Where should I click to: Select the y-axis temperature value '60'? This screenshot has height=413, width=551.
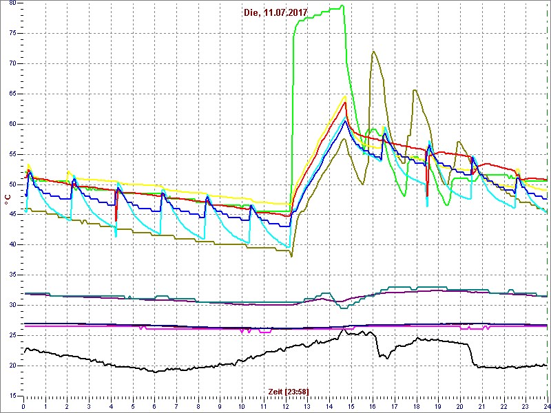point(12,124)
